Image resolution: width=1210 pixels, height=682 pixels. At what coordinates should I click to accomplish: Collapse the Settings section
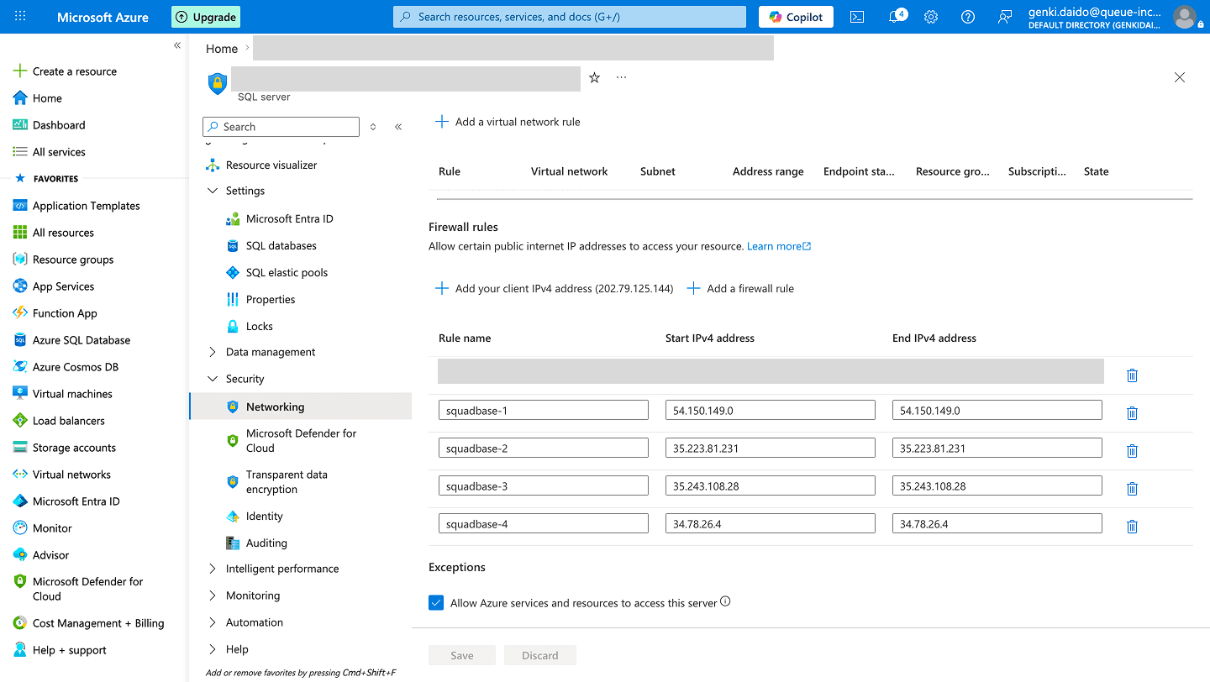pos(213,191)
